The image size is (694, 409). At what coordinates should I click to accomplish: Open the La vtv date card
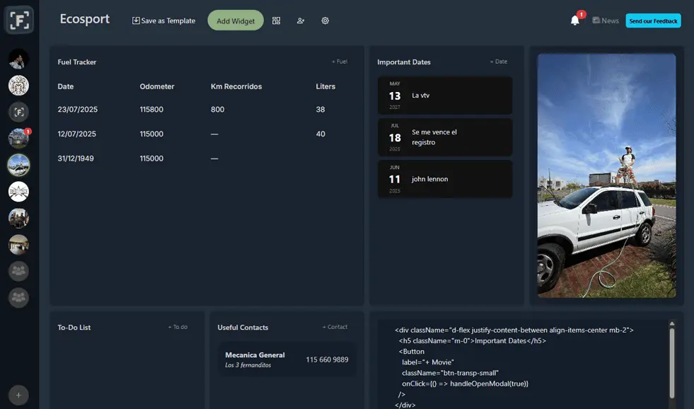pos(445,96)
